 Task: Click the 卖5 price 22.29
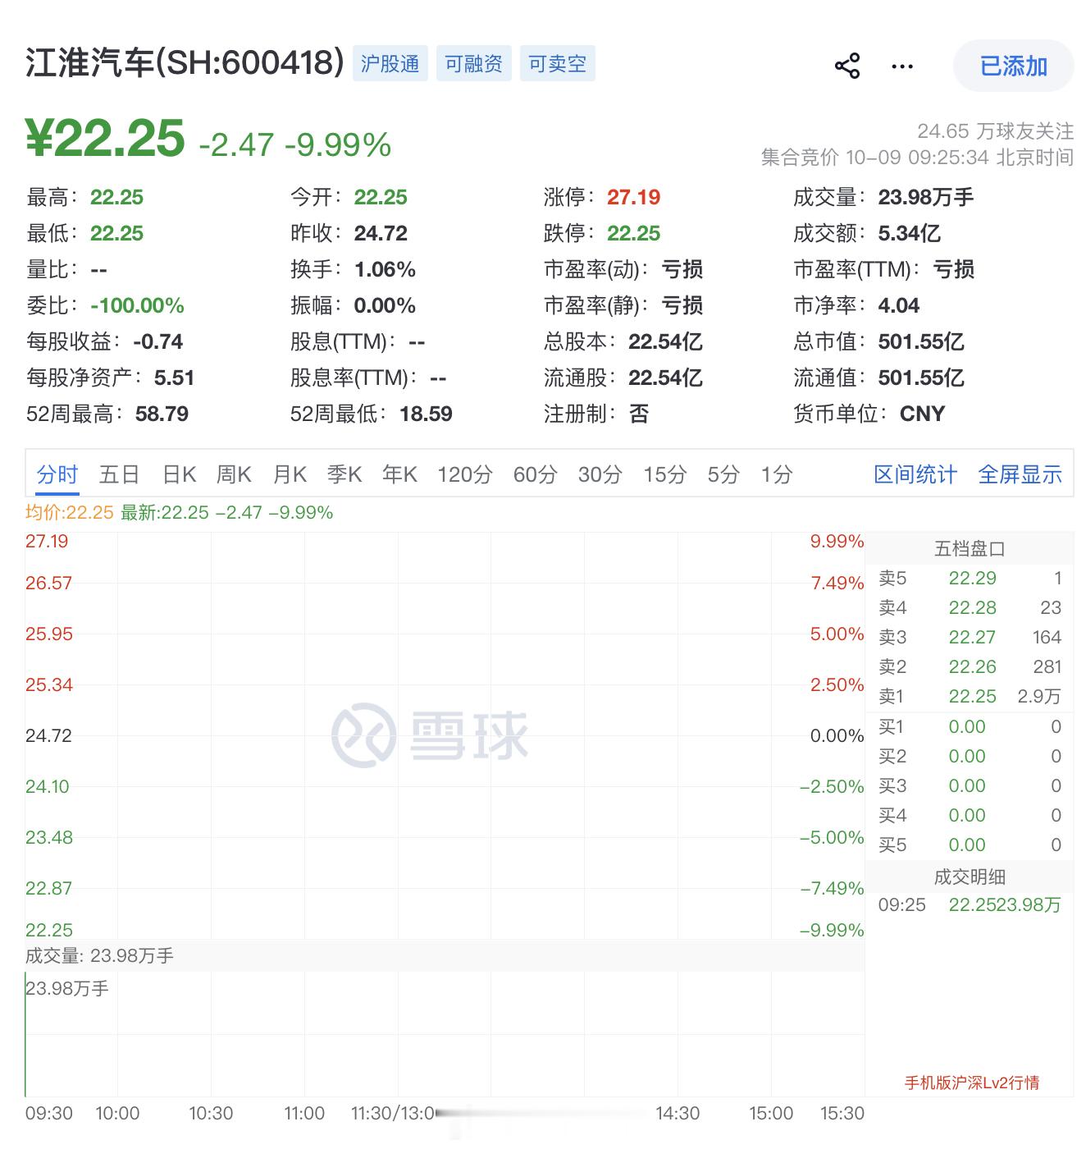point(972,578)
